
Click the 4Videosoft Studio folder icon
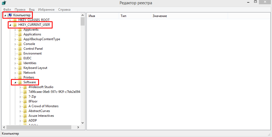25,87
